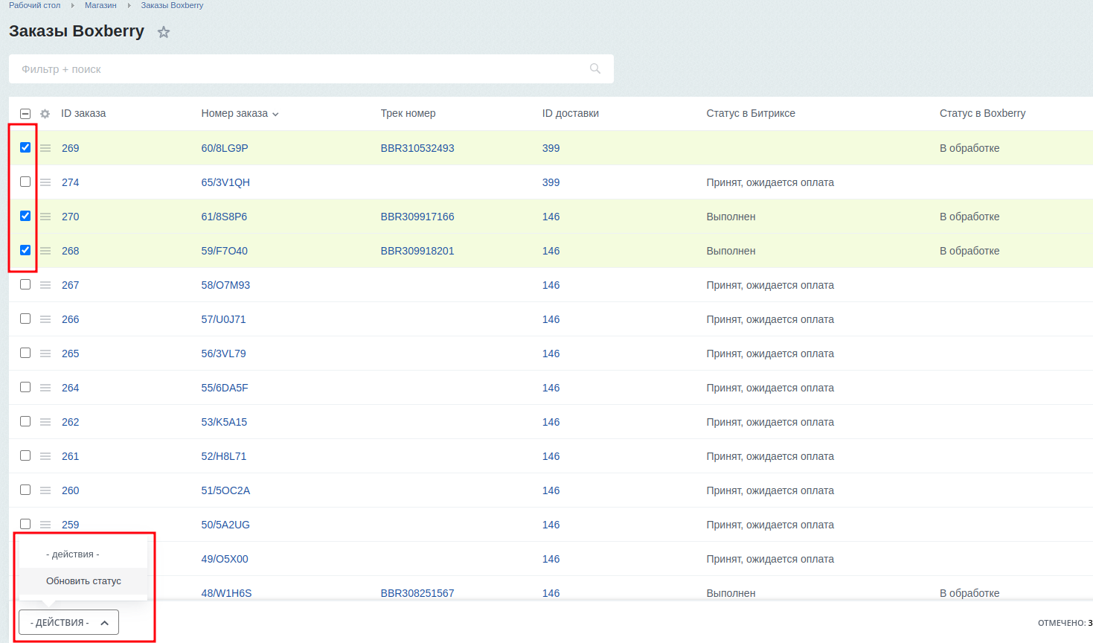Viewport: 1093px width, 643px height.
Task: Open order ID 269 link
Action: click(70, 148)
